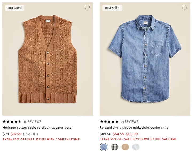Select the blue denim color swatch
Screen dimensions: 192x155
[x=104, y=147]
